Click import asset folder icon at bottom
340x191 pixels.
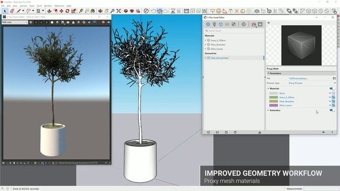[217, 132]
